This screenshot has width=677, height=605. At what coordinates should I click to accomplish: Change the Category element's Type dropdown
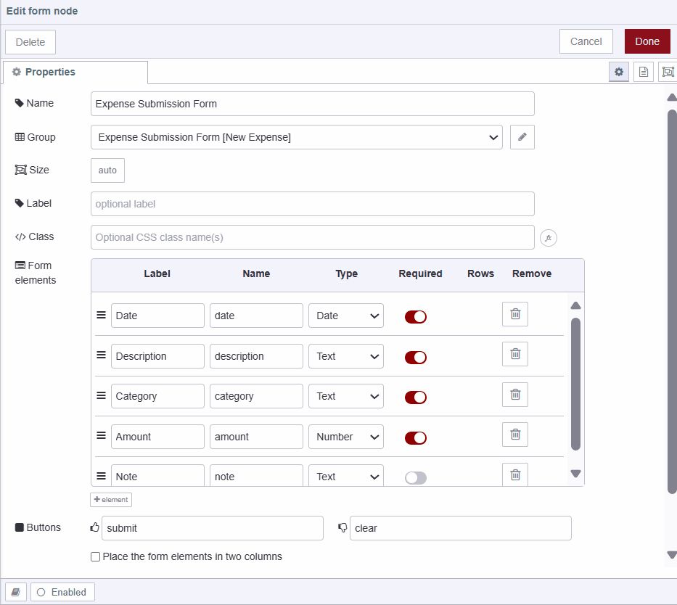(x=346, y=396)
